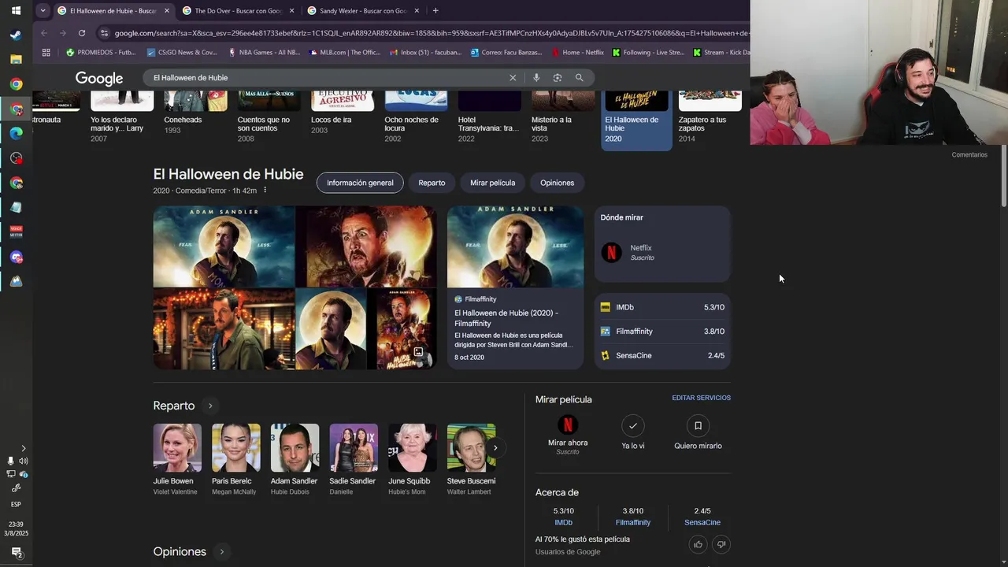
Task: Open the Chrome apps grid in the bookmarks bar
Action: point(46,53)
